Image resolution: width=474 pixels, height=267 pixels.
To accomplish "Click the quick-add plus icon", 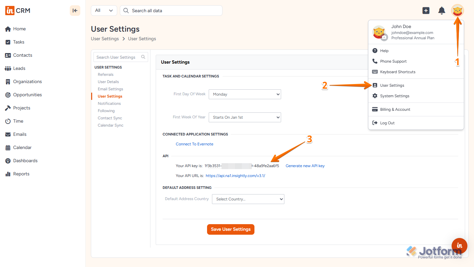I will pos(426,10).
